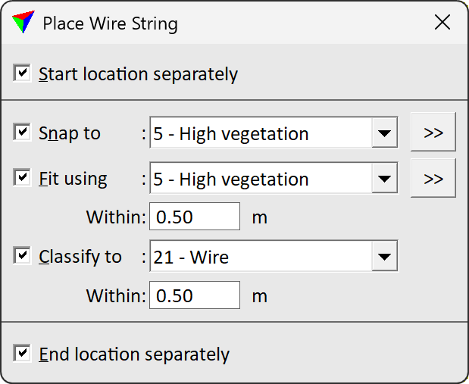Toggle End location separately checkbox
Image resolution: width=469 pixels, height=384 pixels.
pos(22,353)
